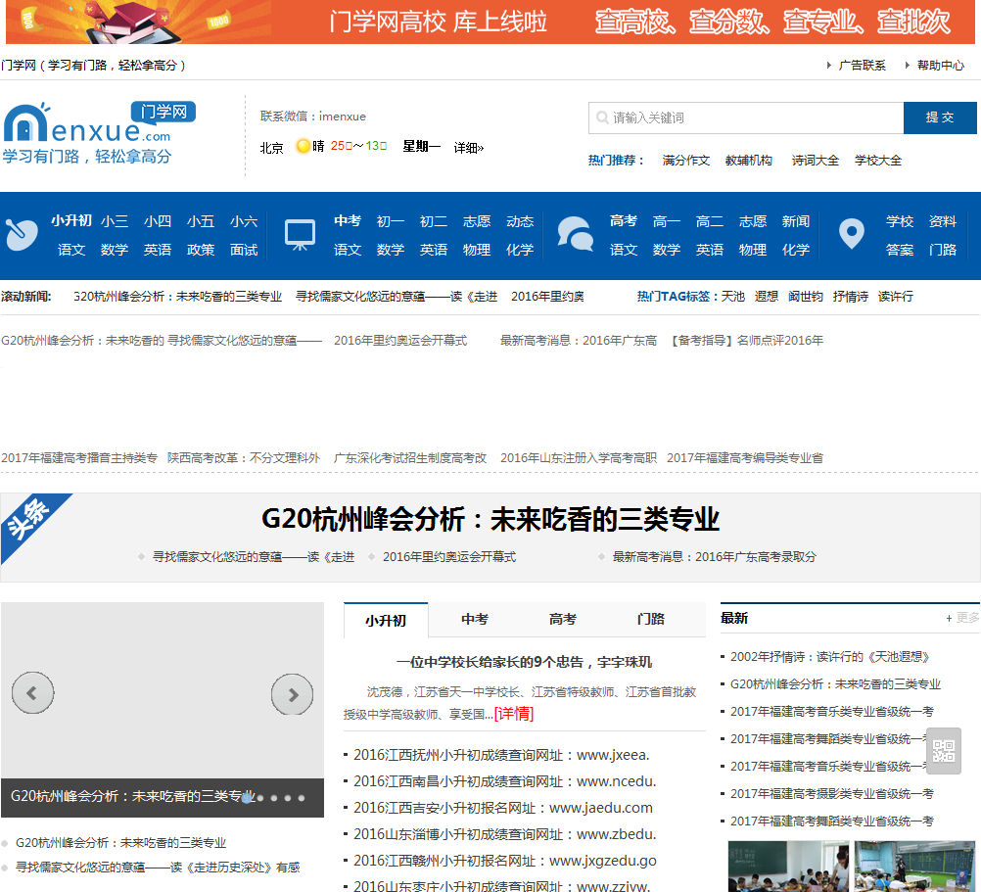The width and height of the screenshot is (981, 892).
Task: Show next slide with right arrow
Action: click(x=292, y=694)
